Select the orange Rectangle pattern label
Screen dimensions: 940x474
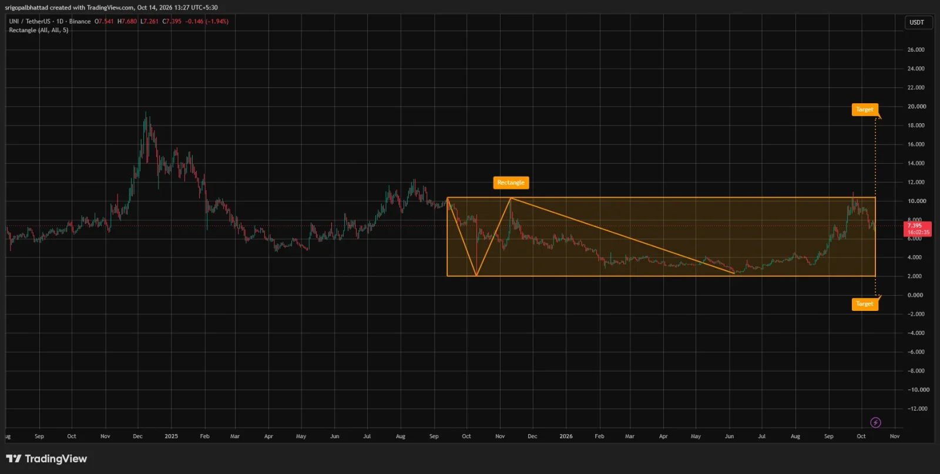(511, 182)
